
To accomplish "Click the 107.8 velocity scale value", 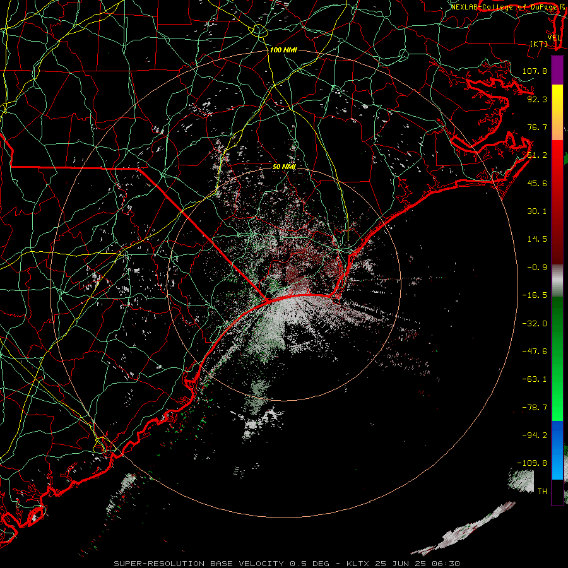I will click(535, 71).
